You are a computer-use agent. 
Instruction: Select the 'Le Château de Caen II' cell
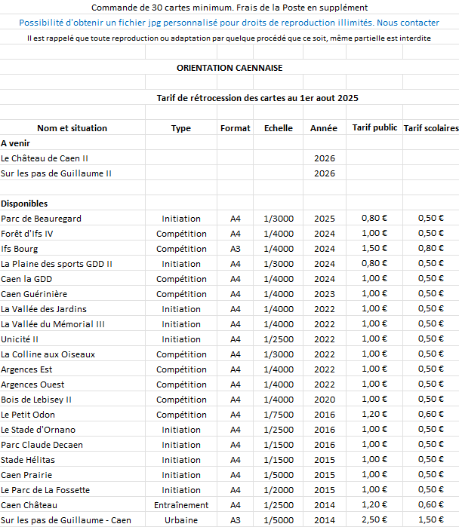click(x=45, y=158)
